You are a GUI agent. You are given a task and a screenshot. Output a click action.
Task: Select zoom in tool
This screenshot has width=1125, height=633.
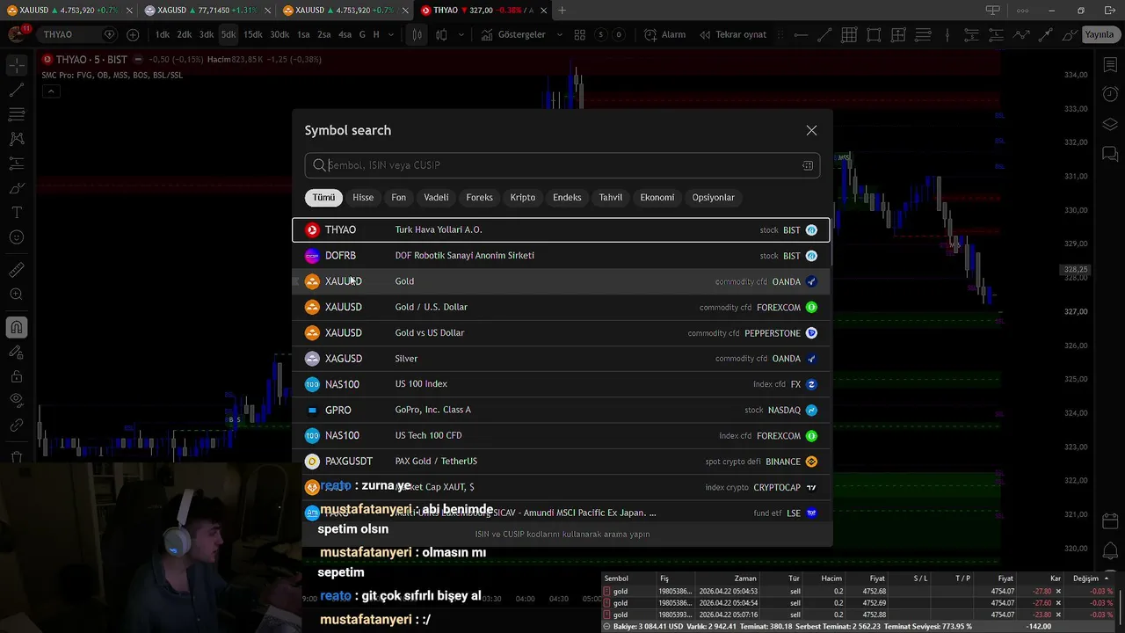[x=17, y=295]
